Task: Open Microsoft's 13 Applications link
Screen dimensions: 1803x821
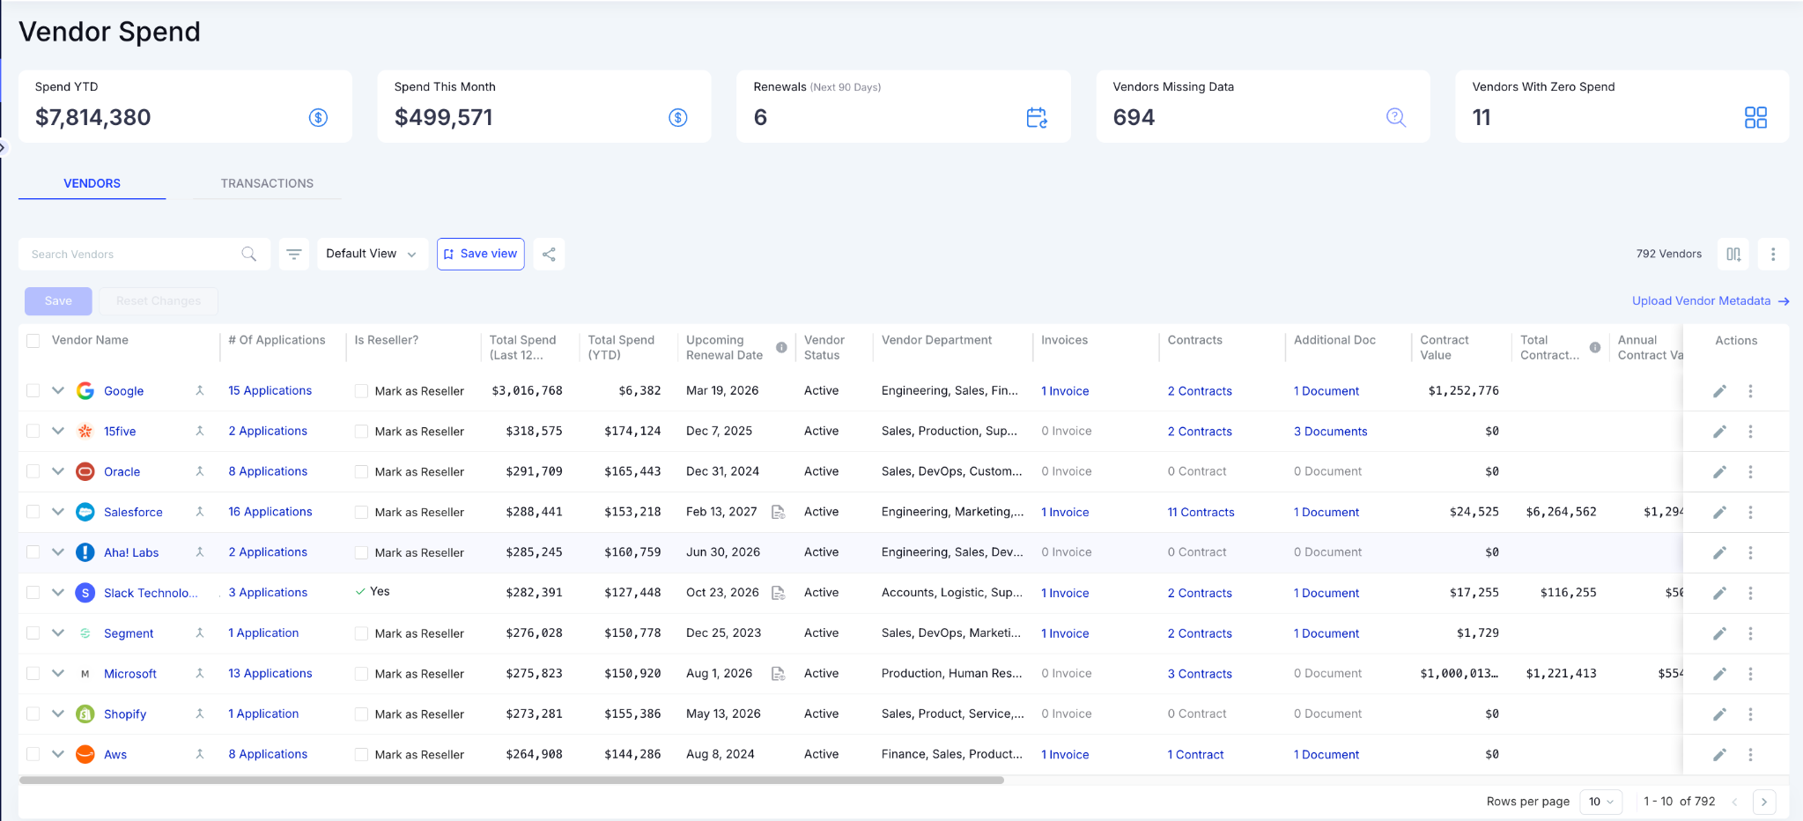Action: [x=270, y=673]
